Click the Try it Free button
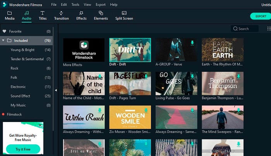This screenshot has width=271, height=156. pos(23,149)
